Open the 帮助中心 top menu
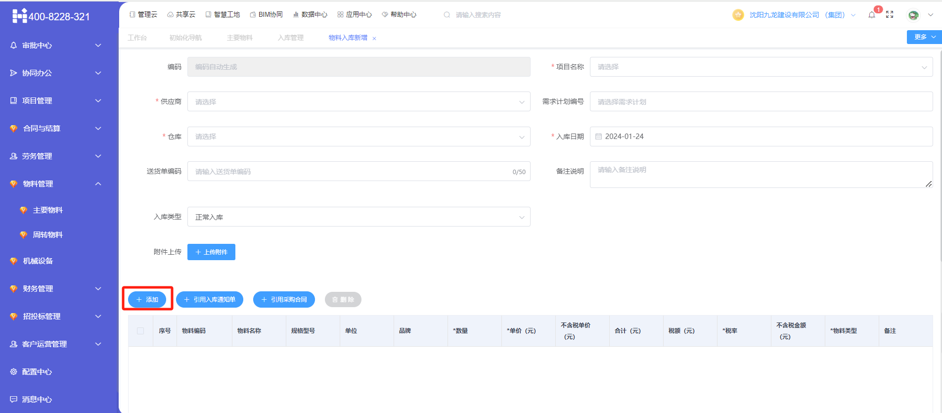942x413 pixels. coord(399,15)
